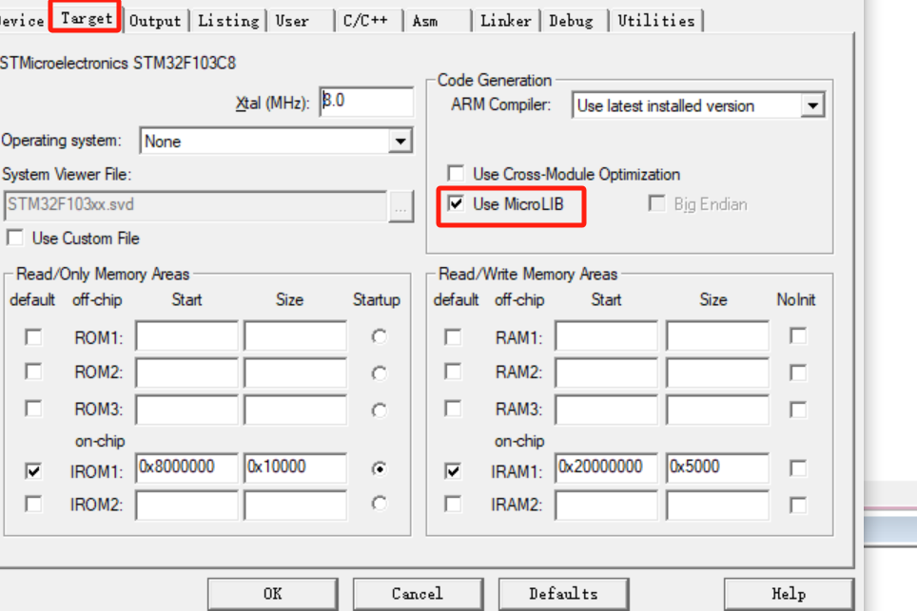Image resolution: width=917 pixels, height=611 pixels.
Task: Check RAM2 default checkbox
Action: click(453, 372)
